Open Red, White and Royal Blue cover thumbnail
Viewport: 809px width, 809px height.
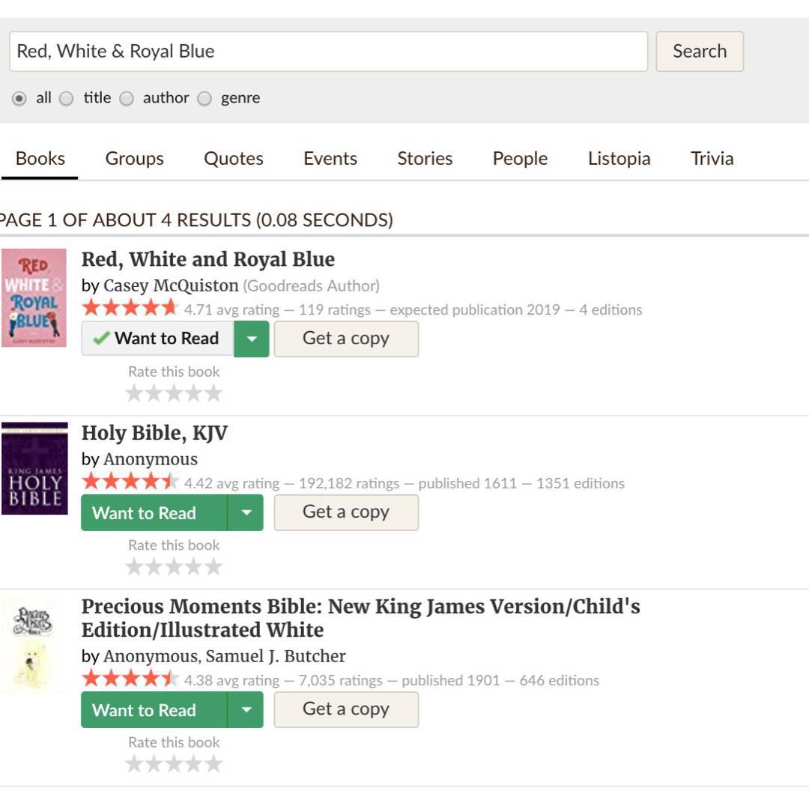[x=34, y=297]
